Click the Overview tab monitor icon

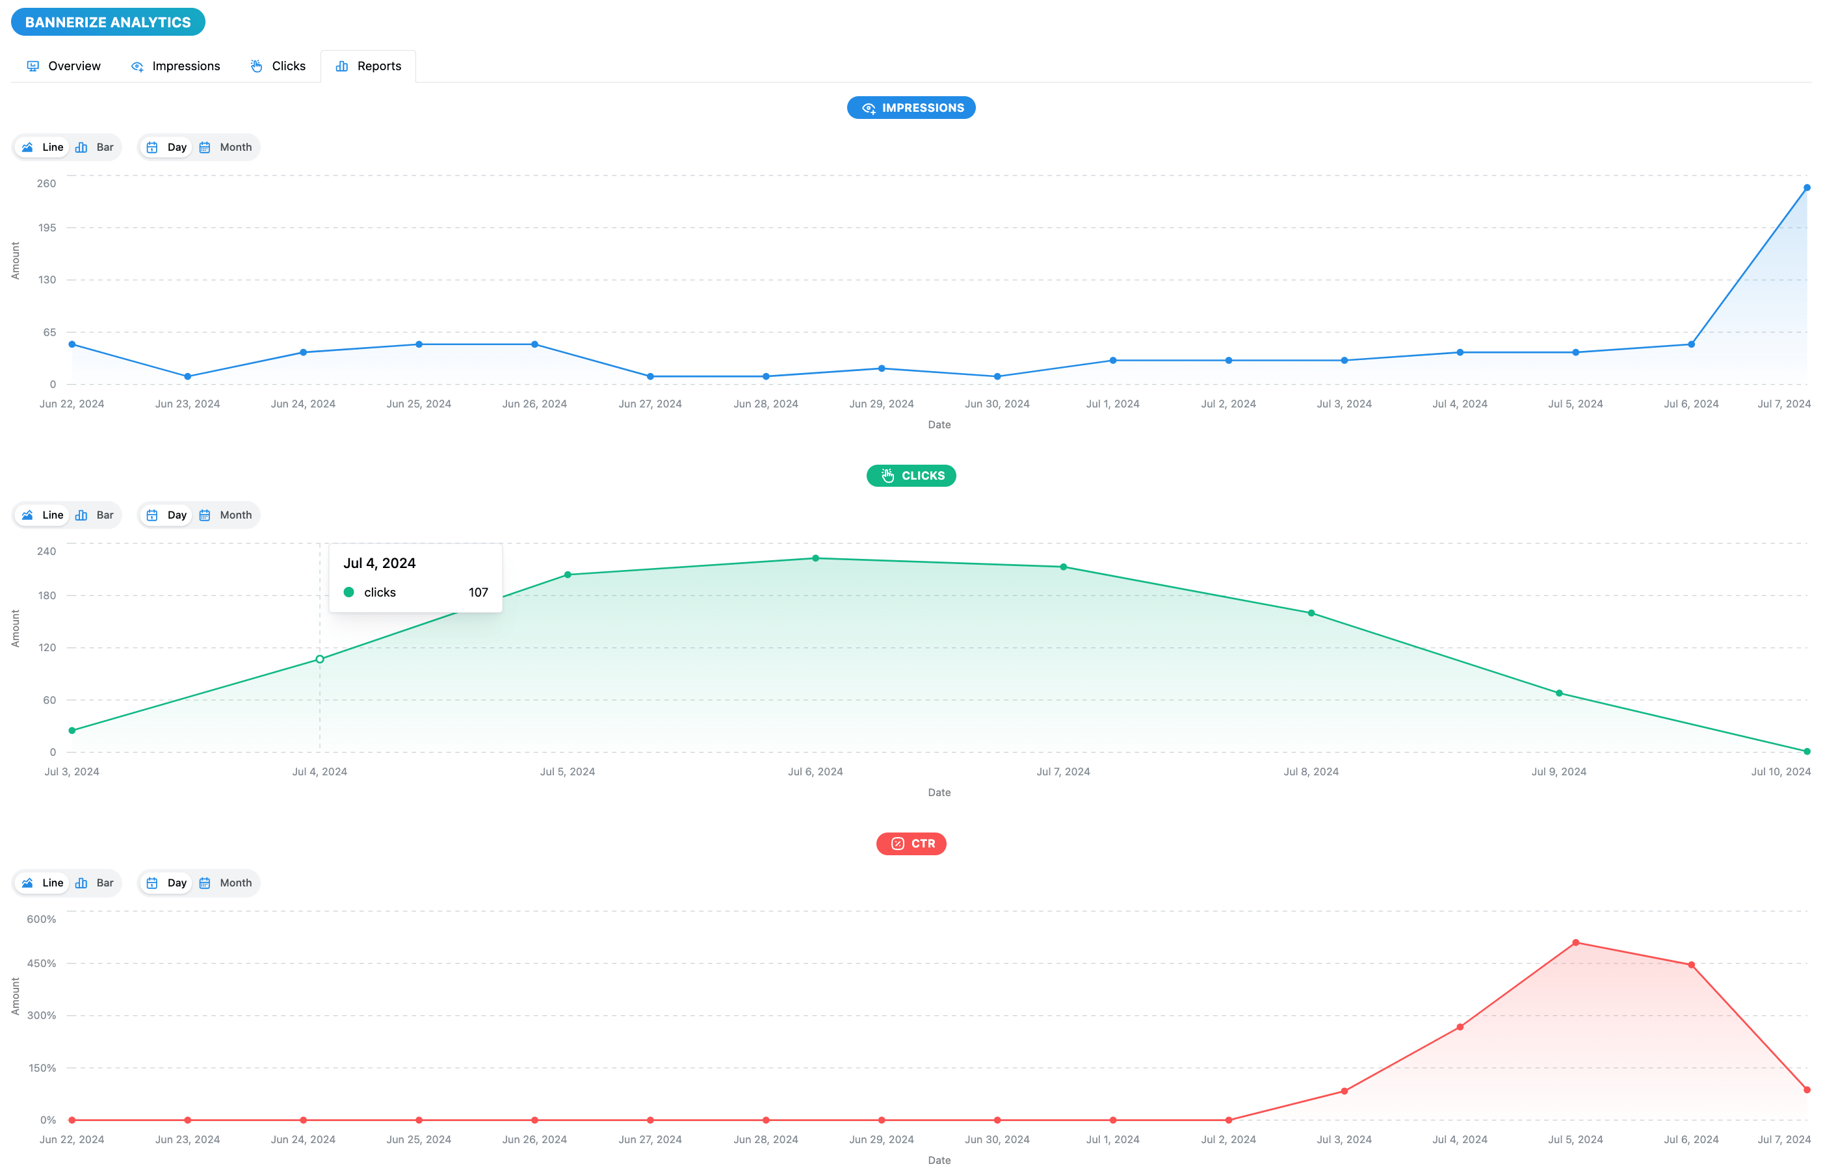[x=33, y=66]
